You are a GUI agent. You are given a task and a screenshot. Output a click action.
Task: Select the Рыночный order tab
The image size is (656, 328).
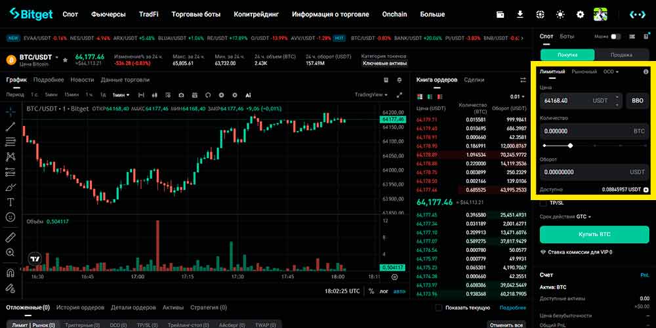click(584, 72)
